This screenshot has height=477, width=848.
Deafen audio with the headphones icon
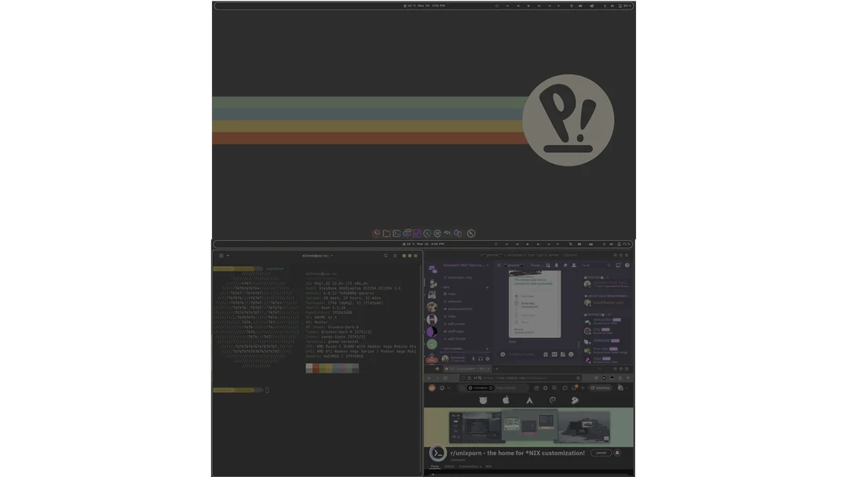[481, 359]
